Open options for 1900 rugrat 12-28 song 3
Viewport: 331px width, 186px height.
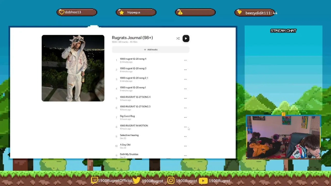point(185,70)
